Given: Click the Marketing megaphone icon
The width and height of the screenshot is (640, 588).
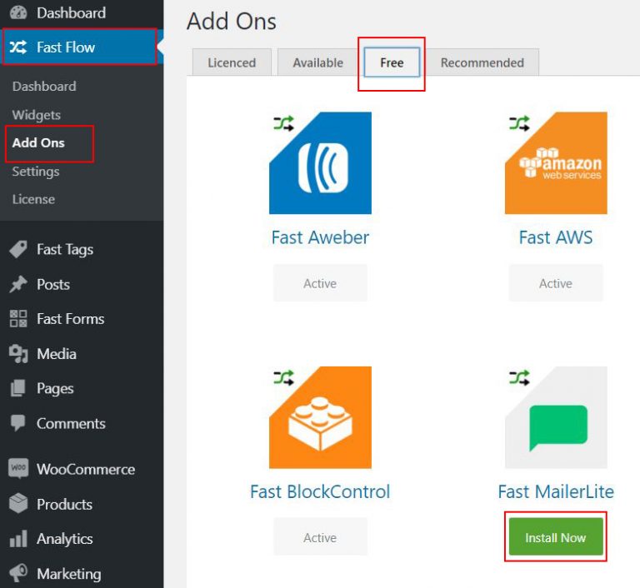Looking at the screenshot, I should click(x=18, y=573).
